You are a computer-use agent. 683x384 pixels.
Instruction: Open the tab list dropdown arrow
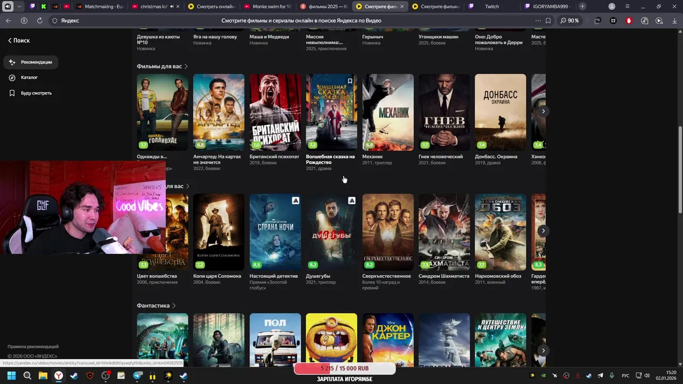point(19,6)
